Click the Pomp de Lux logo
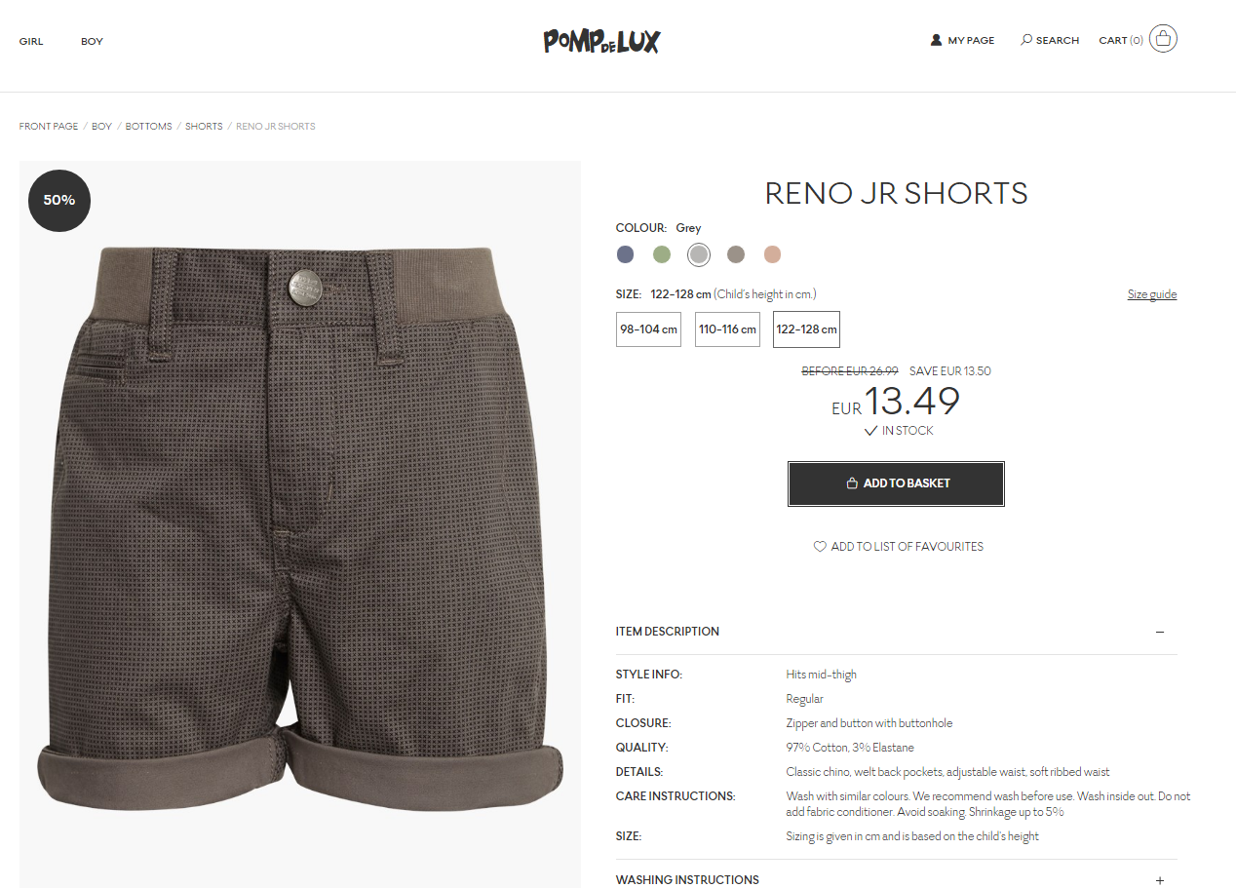Viewport: 1236px width, 888px height. 601,41
